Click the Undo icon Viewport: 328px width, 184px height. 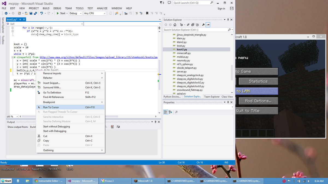(42, 13)
